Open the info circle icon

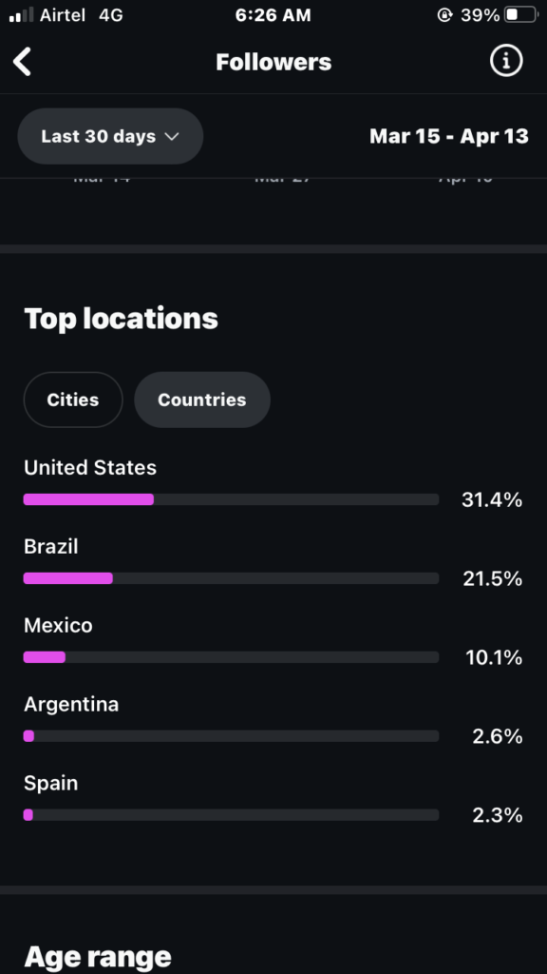pos(506,61)
